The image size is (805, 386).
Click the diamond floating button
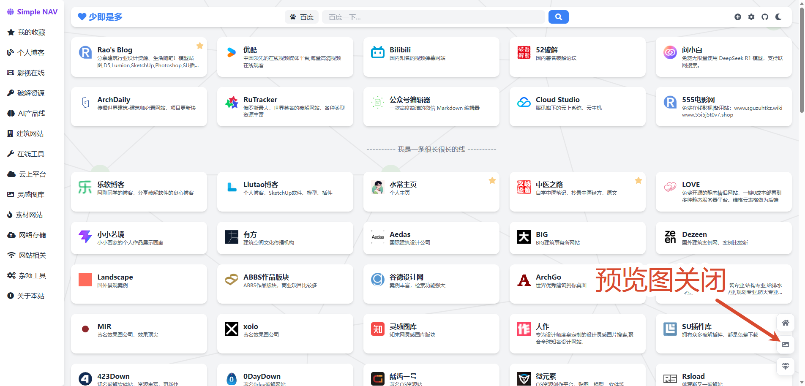786,366
